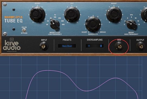Click the top-left faceplate screw
The image size is (147, 99).
click(x=5, y=4)
